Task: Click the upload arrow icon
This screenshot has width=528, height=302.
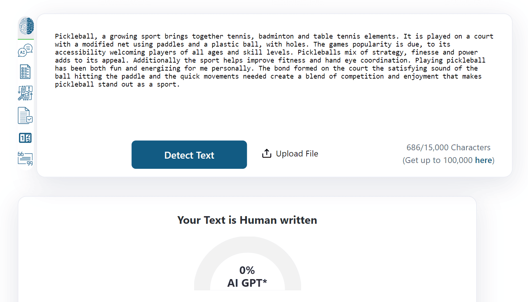Action: [x=267, y=154]
